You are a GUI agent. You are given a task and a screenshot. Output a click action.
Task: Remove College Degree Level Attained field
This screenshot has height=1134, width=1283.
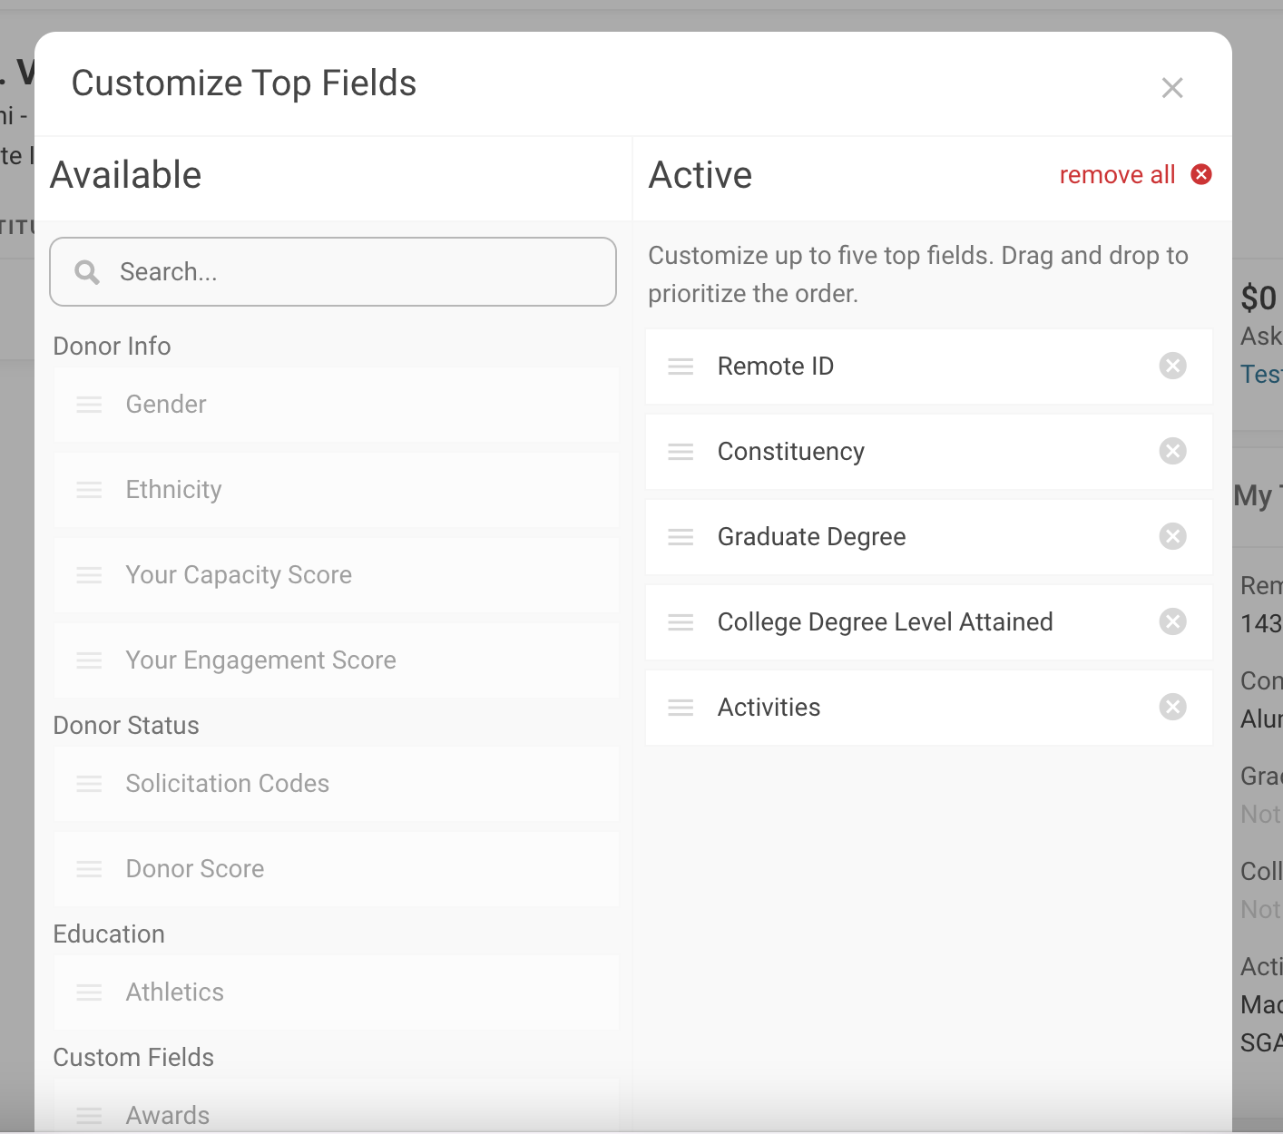click(x=1172, y=621)
